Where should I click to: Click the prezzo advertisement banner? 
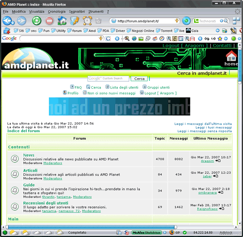(119, 106)
